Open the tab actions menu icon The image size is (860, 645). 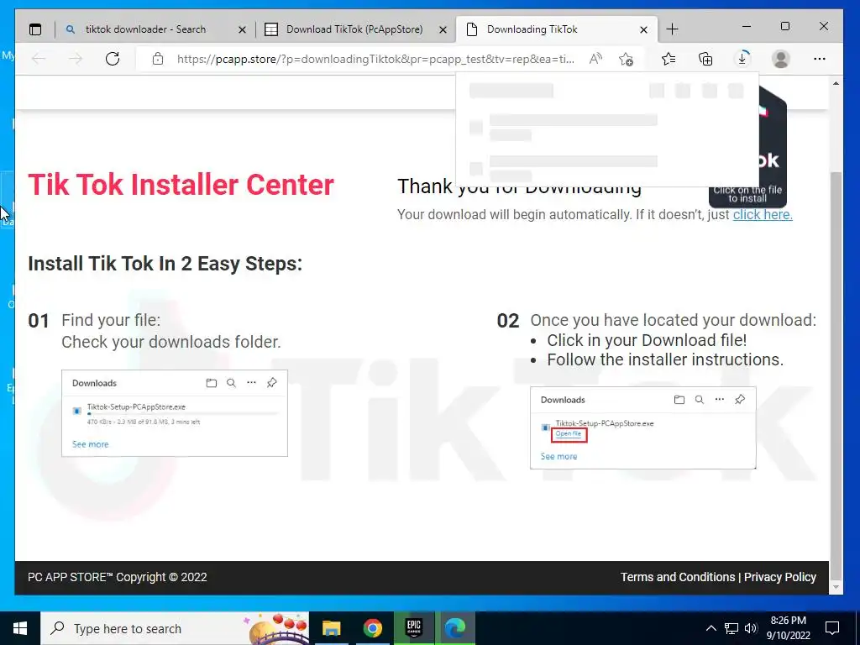pyautogui.click(x=35, y=29)
